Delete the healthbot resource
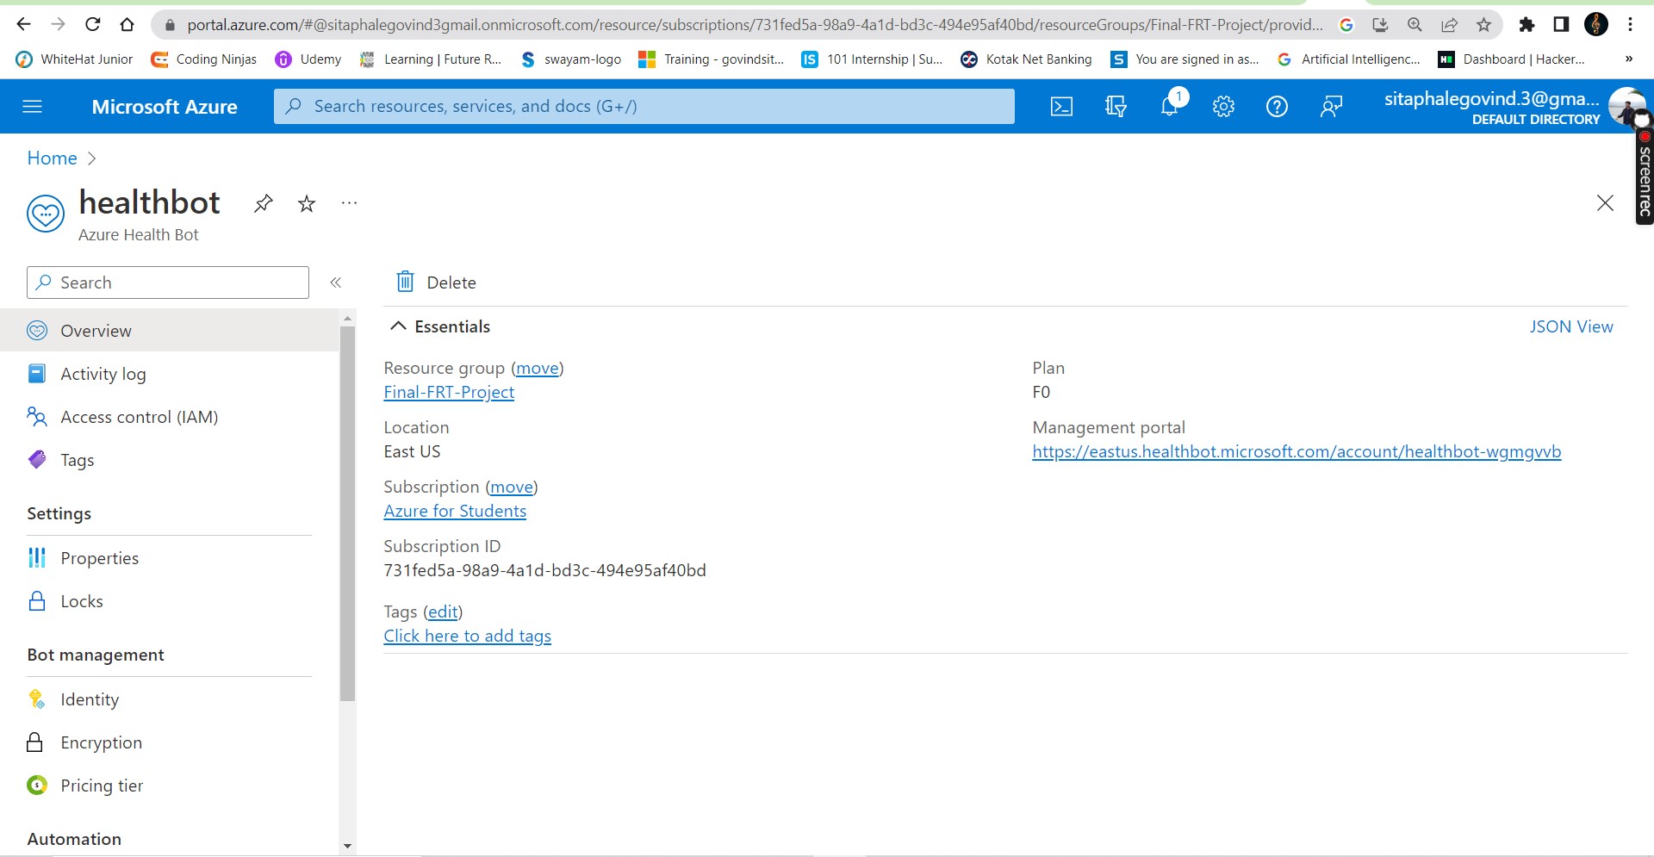 (x=435, y=282)
